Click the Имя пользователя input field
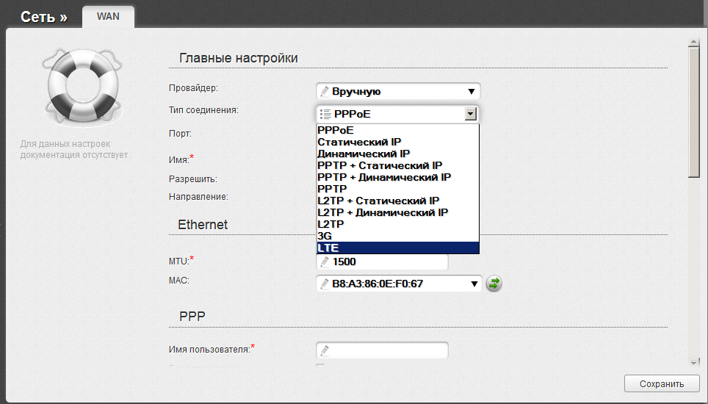The image size is (708, 404). click(x=382, y=350)
